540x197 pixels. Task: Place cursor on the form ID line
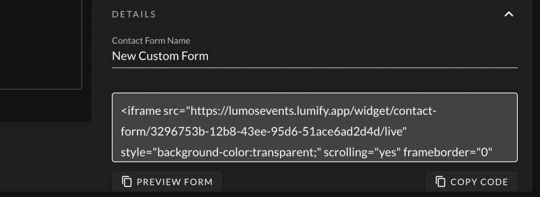coord(264,131)
